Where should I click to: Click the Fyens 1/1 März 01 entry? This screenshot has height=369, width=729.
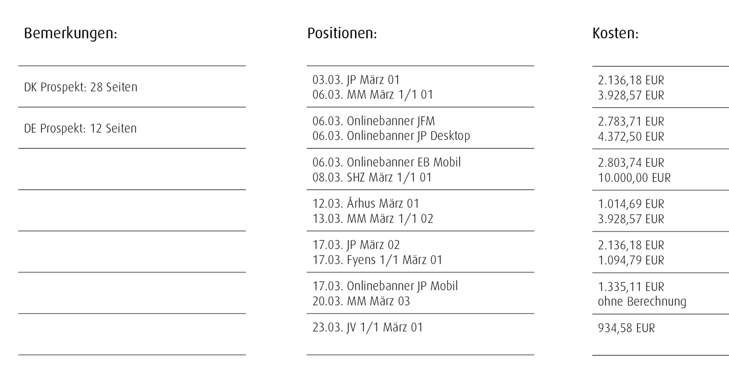coord(377,260)
